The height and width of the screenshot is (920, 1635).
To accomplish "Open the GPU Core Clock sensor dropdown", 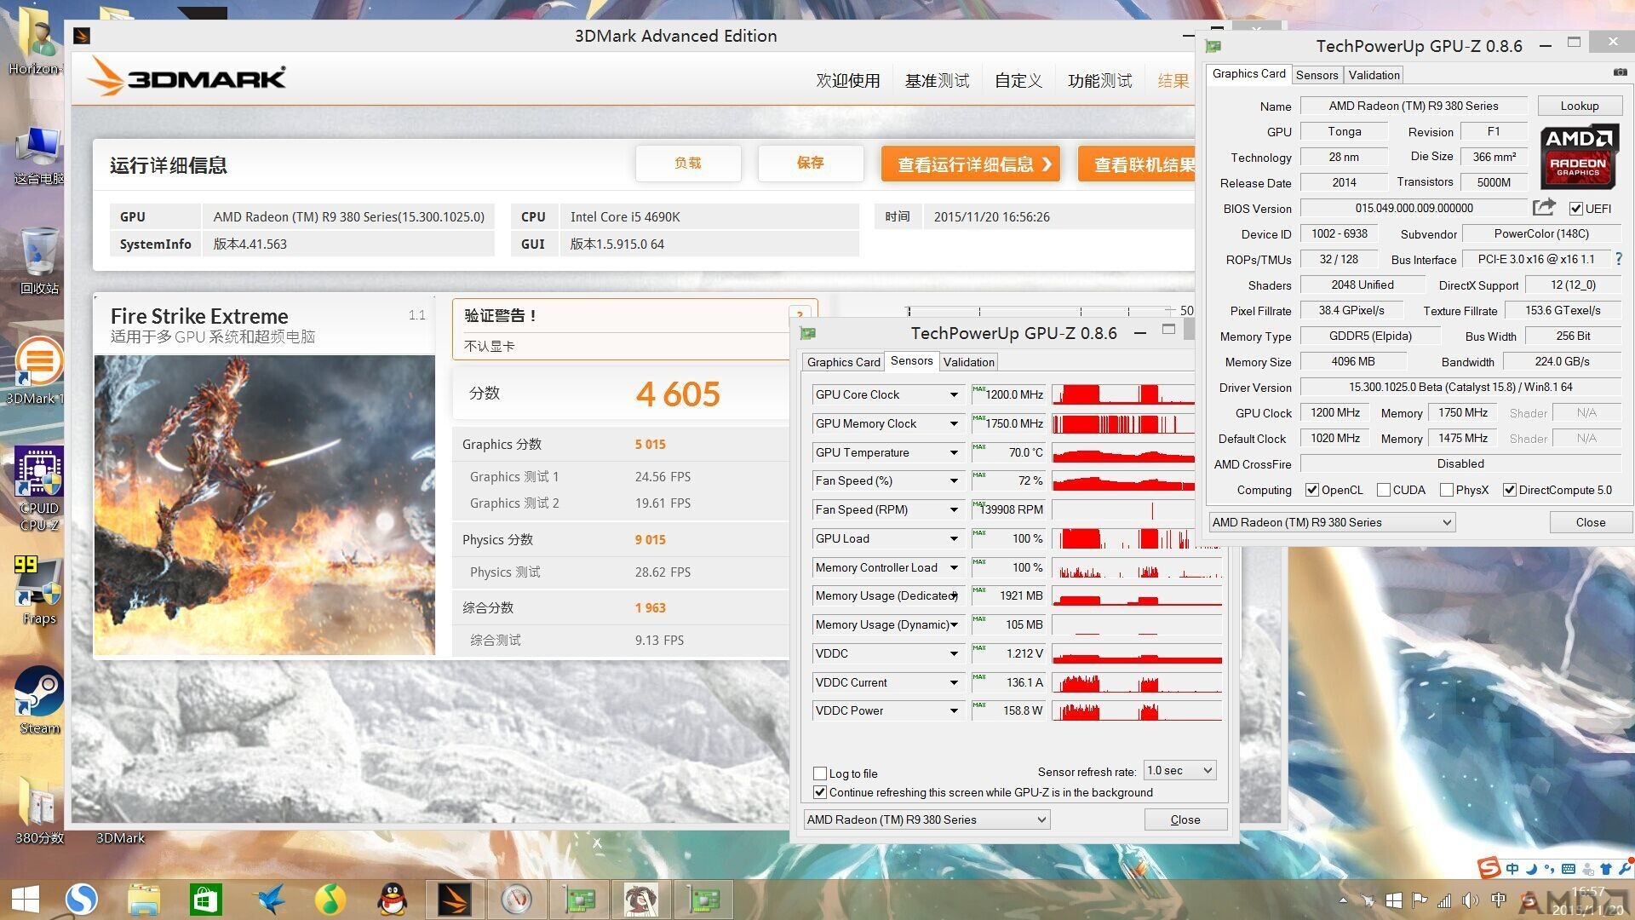I will tap(954, 394).
